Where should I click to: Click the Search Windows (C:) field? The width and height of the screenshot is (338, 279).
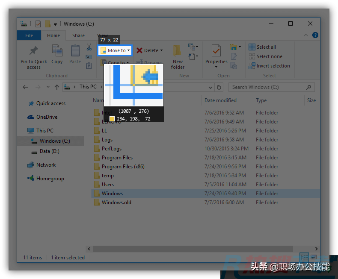272,87
